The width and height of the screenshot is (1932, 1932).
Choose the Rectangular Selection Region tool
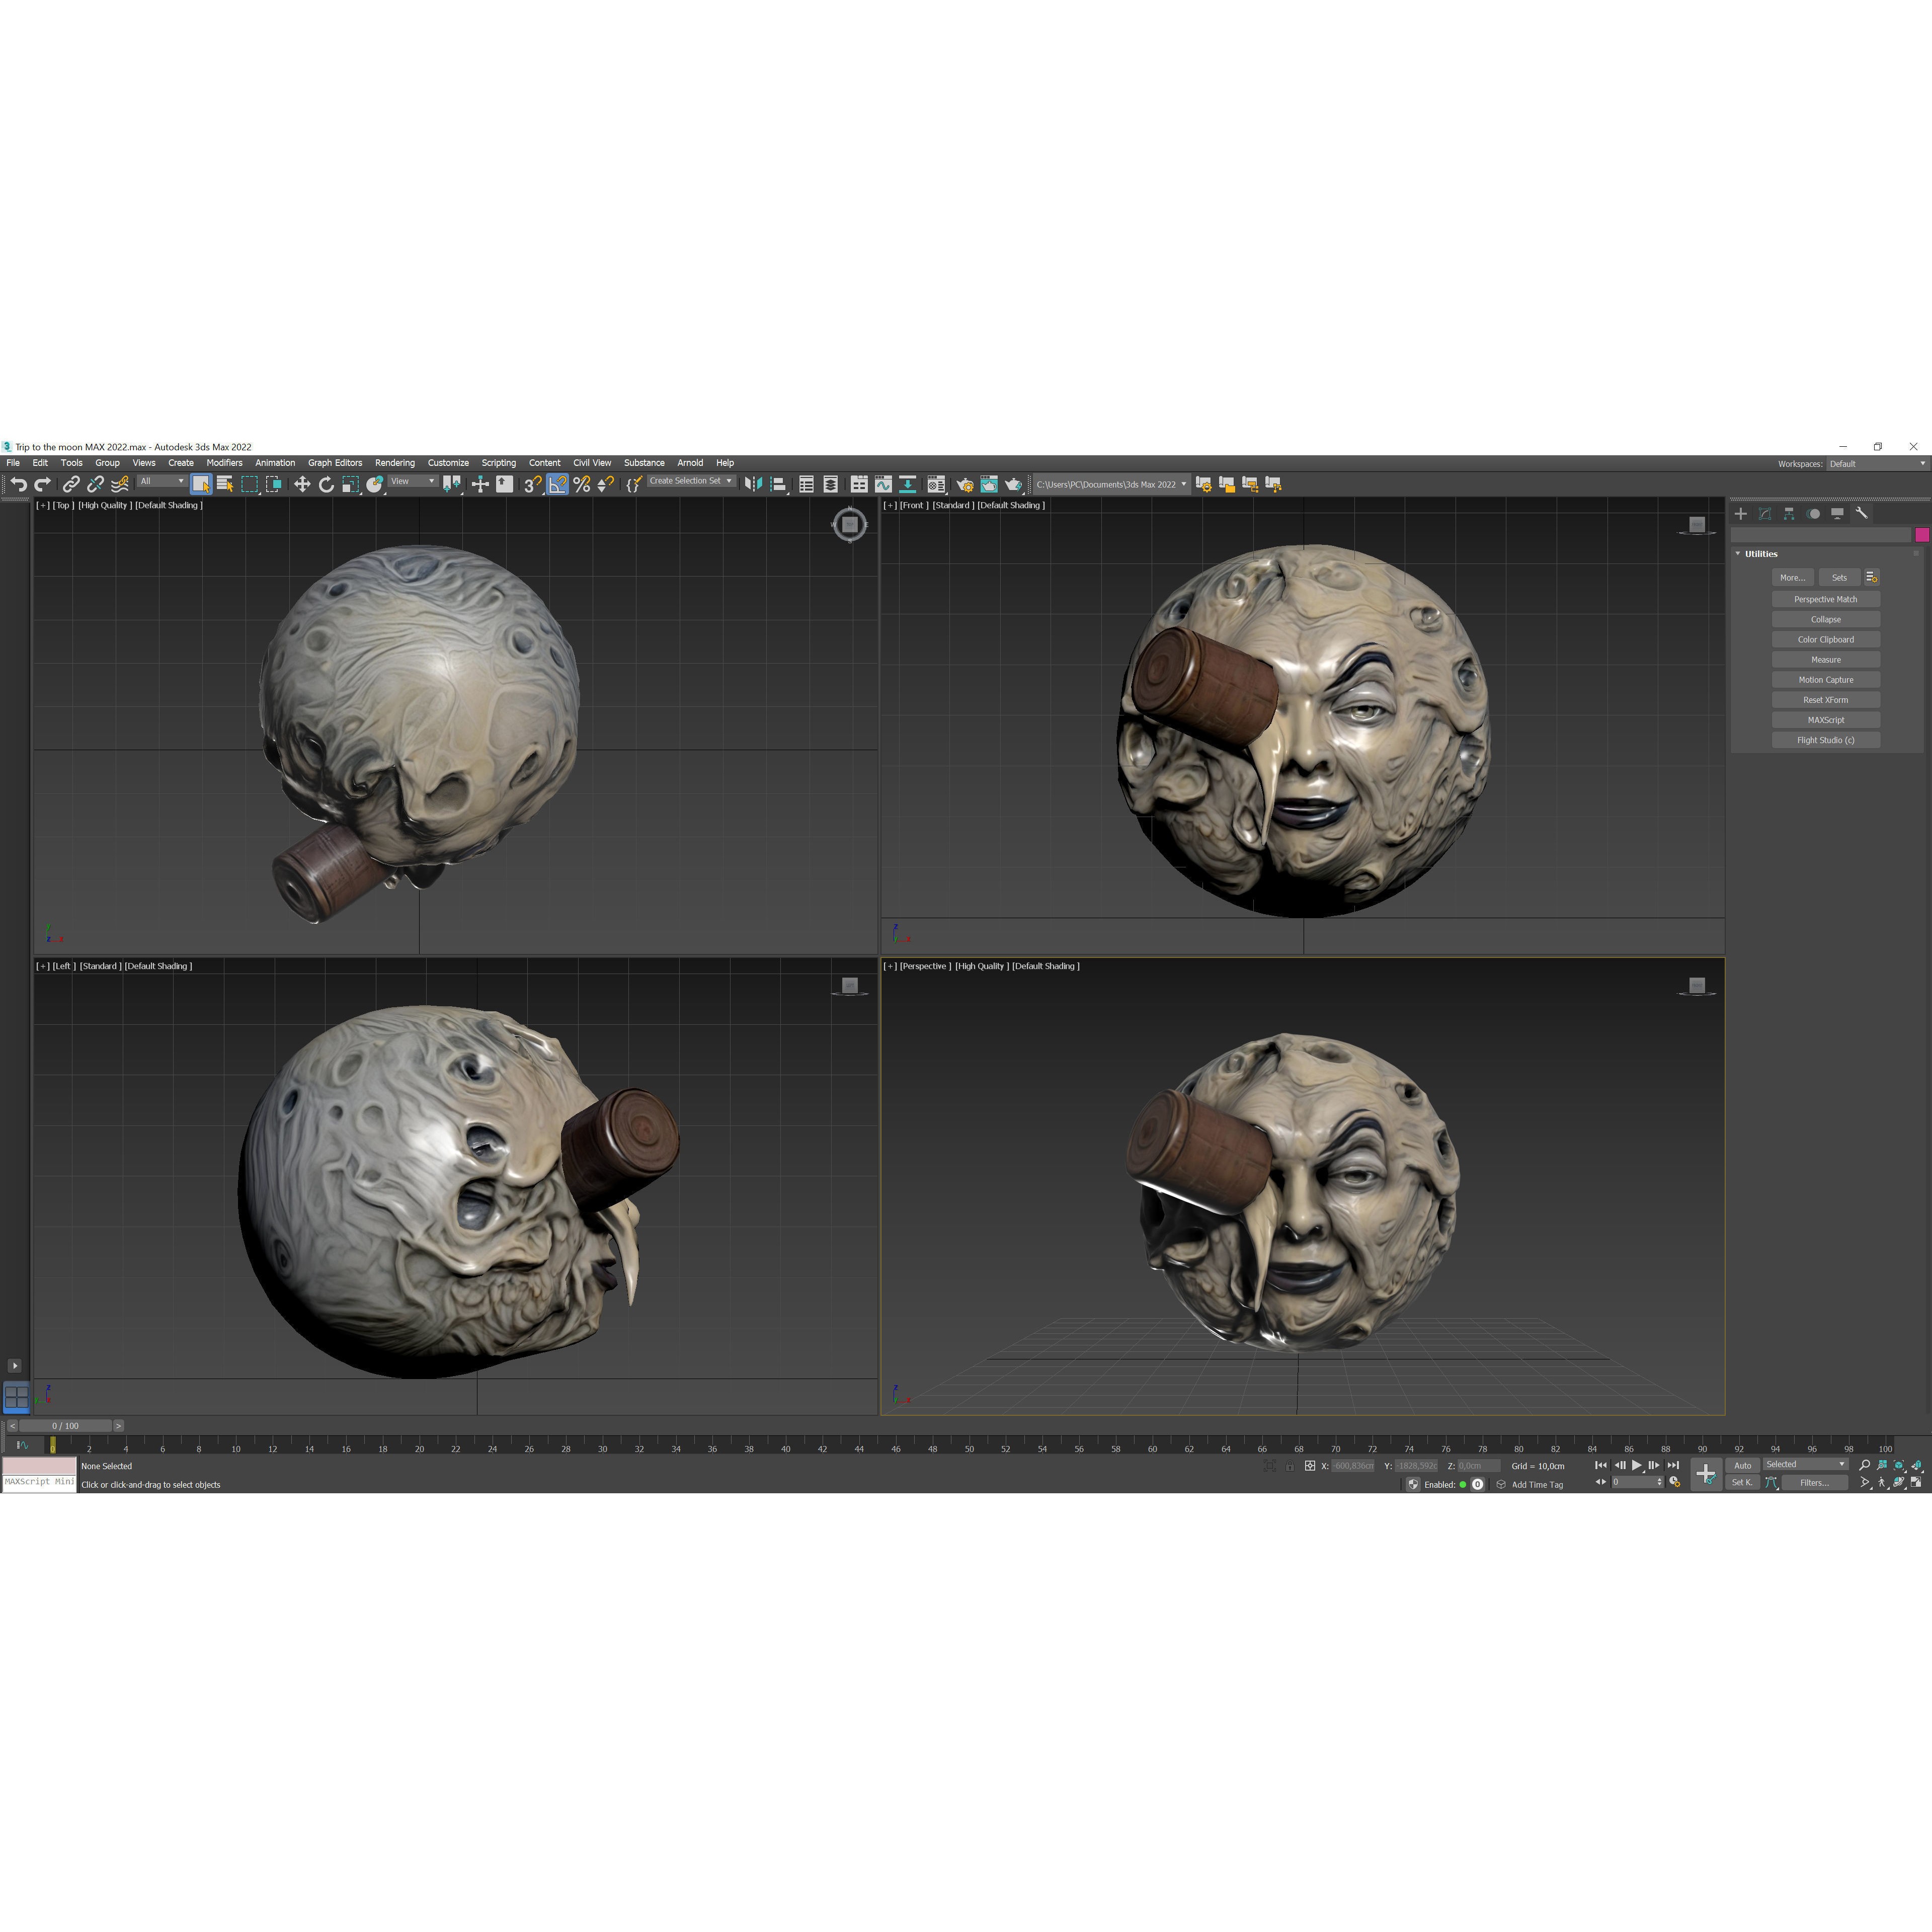[250, 485]
